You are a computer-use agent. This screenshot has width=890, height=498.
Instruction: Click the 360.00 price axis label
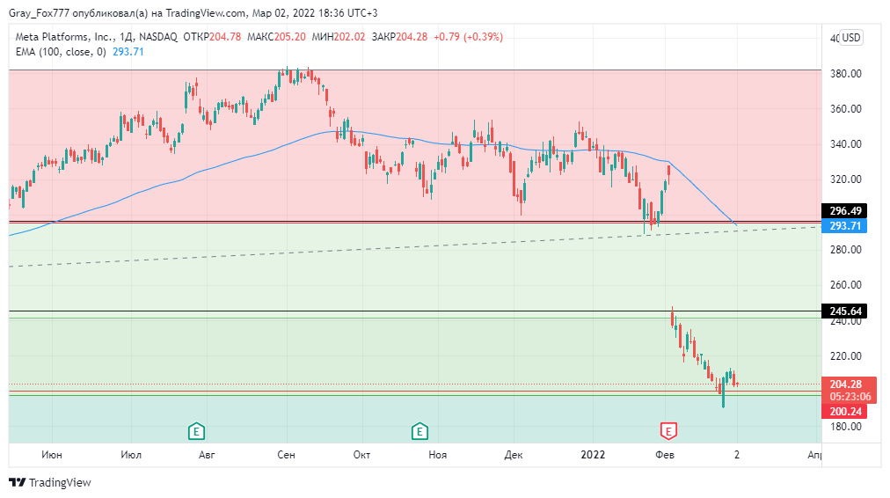(x=846, y=109)
